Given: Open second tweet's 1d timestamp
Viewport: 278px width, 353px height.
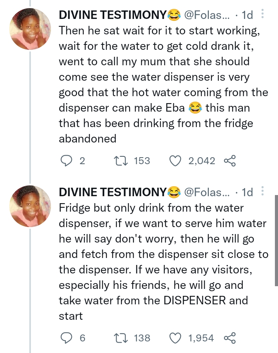Looking at the screenshot, I should tap(247, 192).
